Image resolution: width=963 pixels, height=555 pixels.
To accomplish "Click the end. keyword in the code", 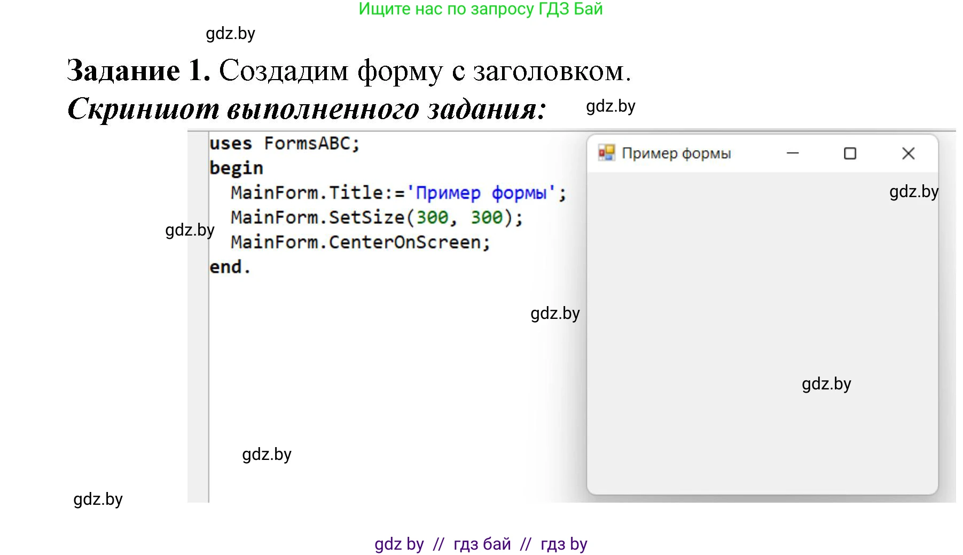I will pyautogui.click(x=230, y=267).
